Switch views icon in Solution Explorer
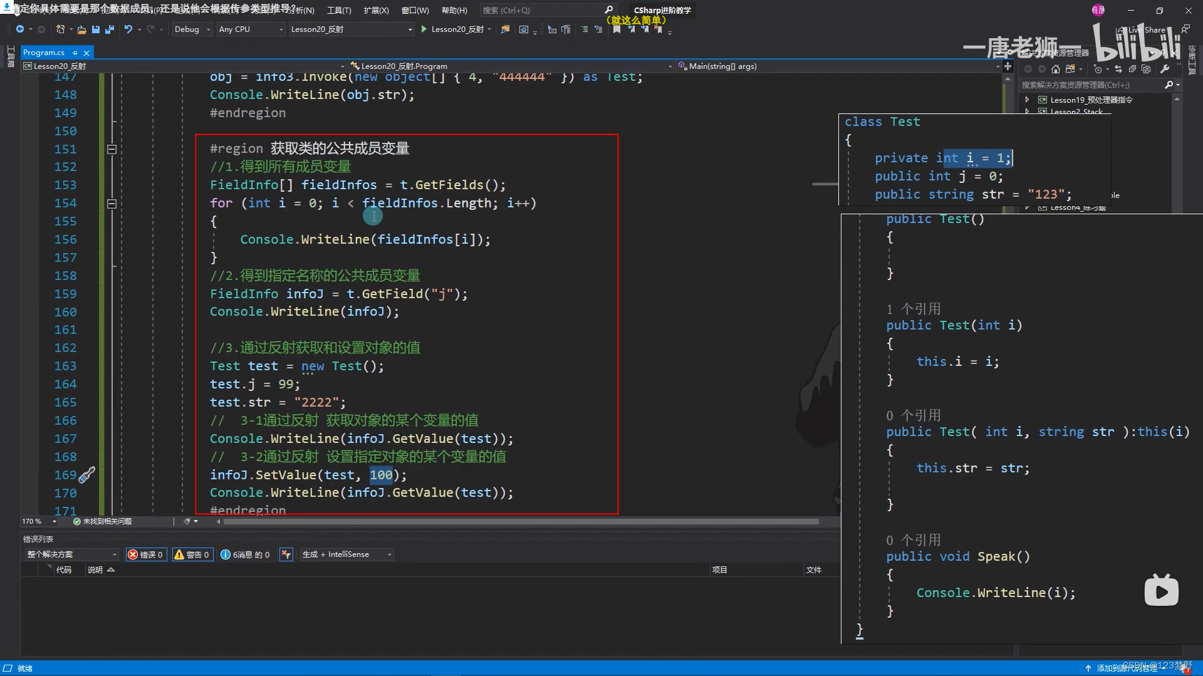Image resolution: width=1203 pixels, height=676 pixels. tap(1070, 69)
